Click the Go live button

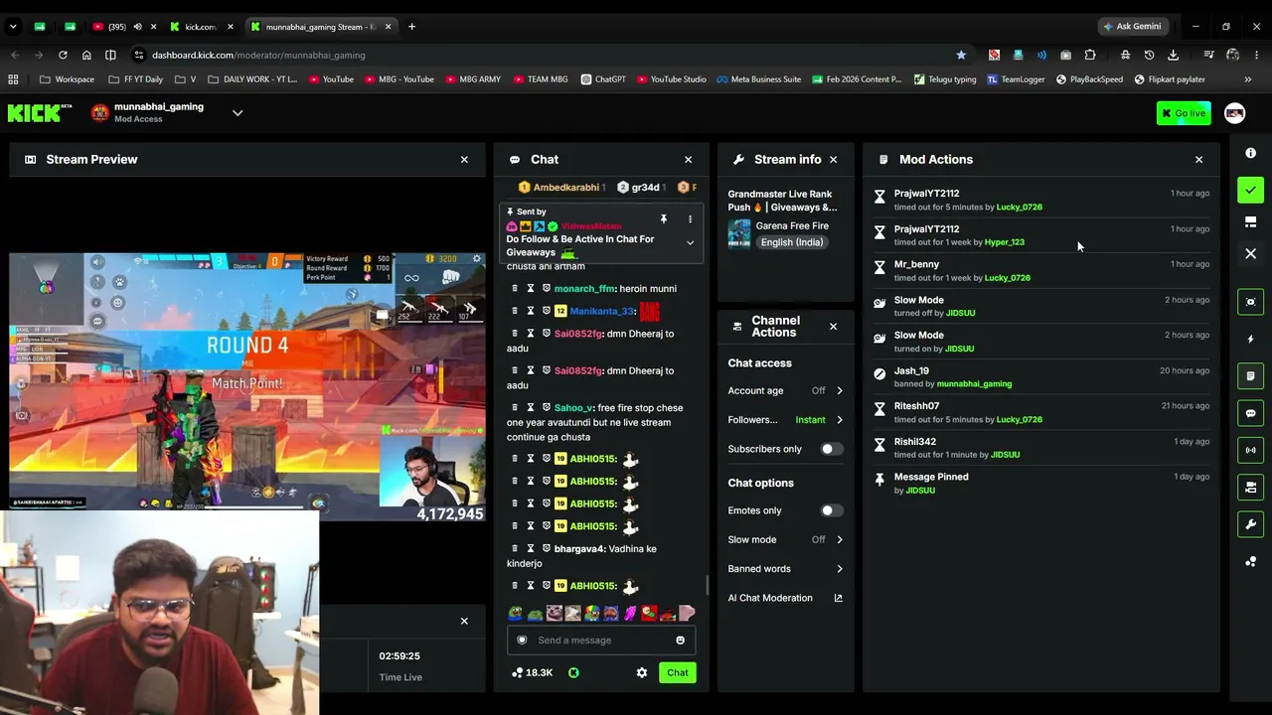[x=1183, y=113]
